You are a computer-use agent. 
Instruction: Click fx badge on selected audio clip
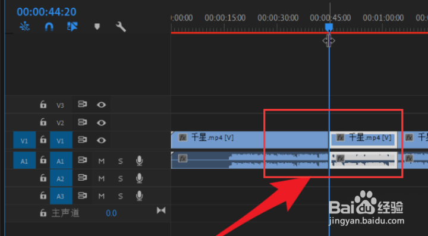click(340, 158)
